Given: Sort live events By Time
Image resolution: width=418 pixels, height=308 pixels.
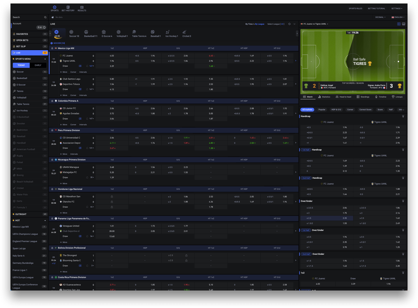Looking at the screenshot, I should (x=249, y=24).
